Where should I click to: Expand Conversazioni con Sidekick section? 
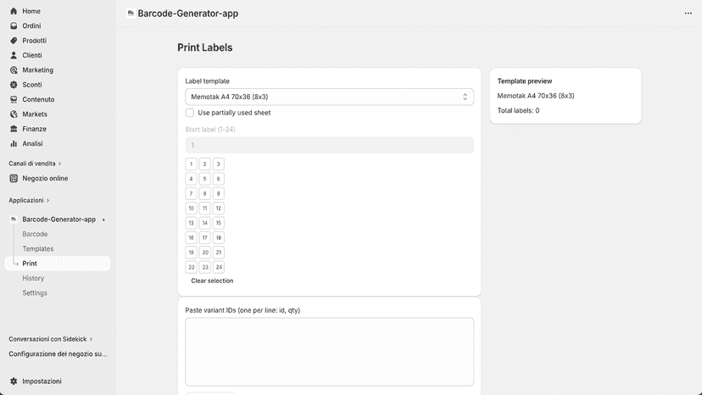click(x=51, y=339)
